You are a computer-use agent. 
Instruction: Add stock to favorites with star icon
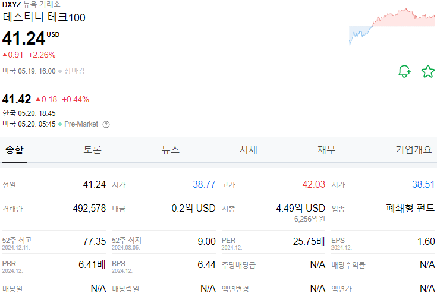click(x=428, y=71)
